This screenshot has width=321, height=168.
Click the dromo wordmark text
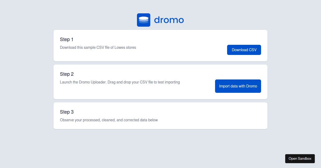click(x=169, y=20)
